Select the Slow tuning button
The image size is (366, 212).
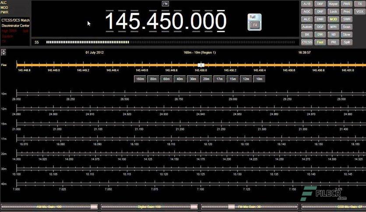tap(347, 35)
